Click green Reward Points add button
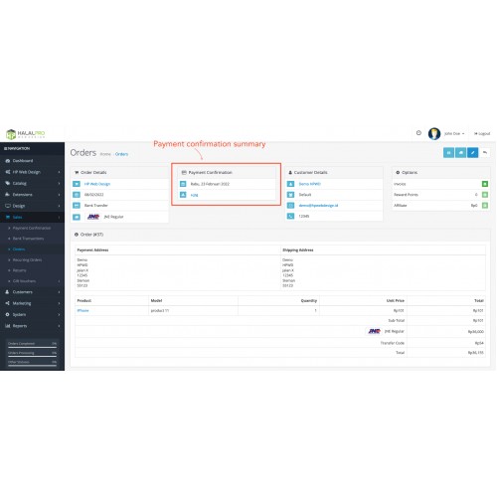 pos(485,195)
